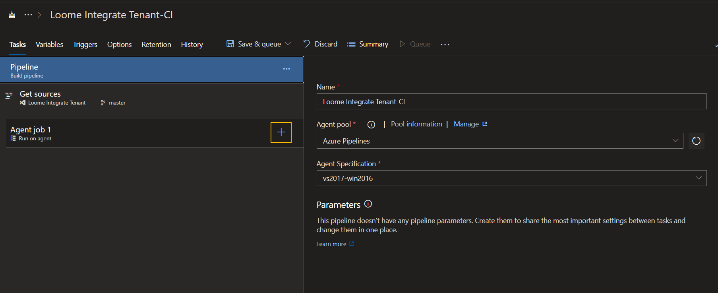This screenshot has height=293, width=718.
Task: Click Save & queue button
Action: (x=254, y=44)
